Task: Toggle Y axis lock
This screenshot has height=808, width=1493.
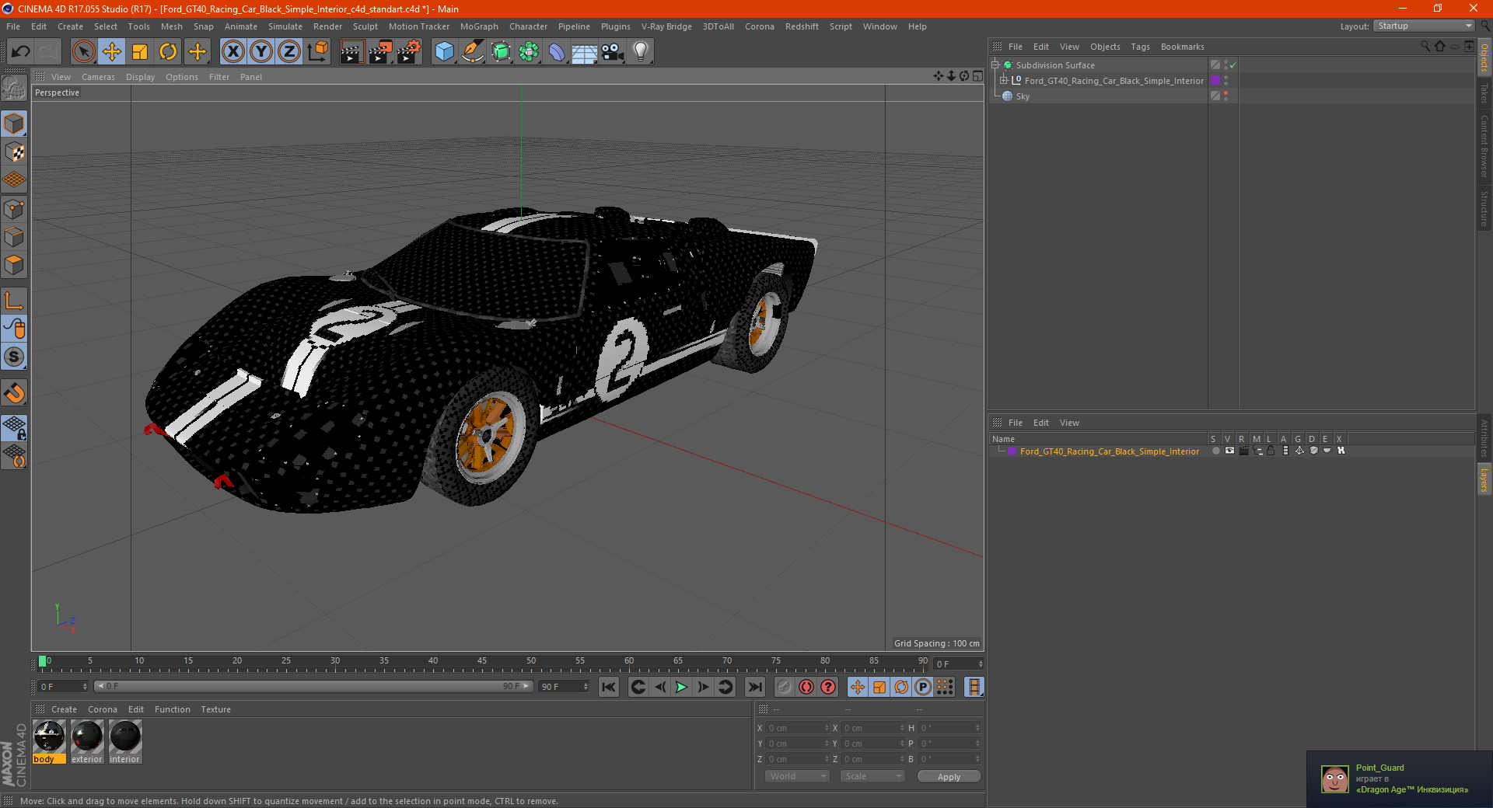Action: (x=261, y=52)
